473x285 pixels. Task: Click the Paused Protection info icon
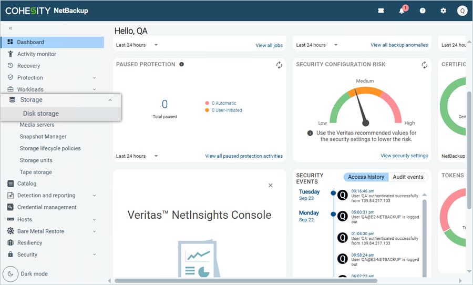181,64
